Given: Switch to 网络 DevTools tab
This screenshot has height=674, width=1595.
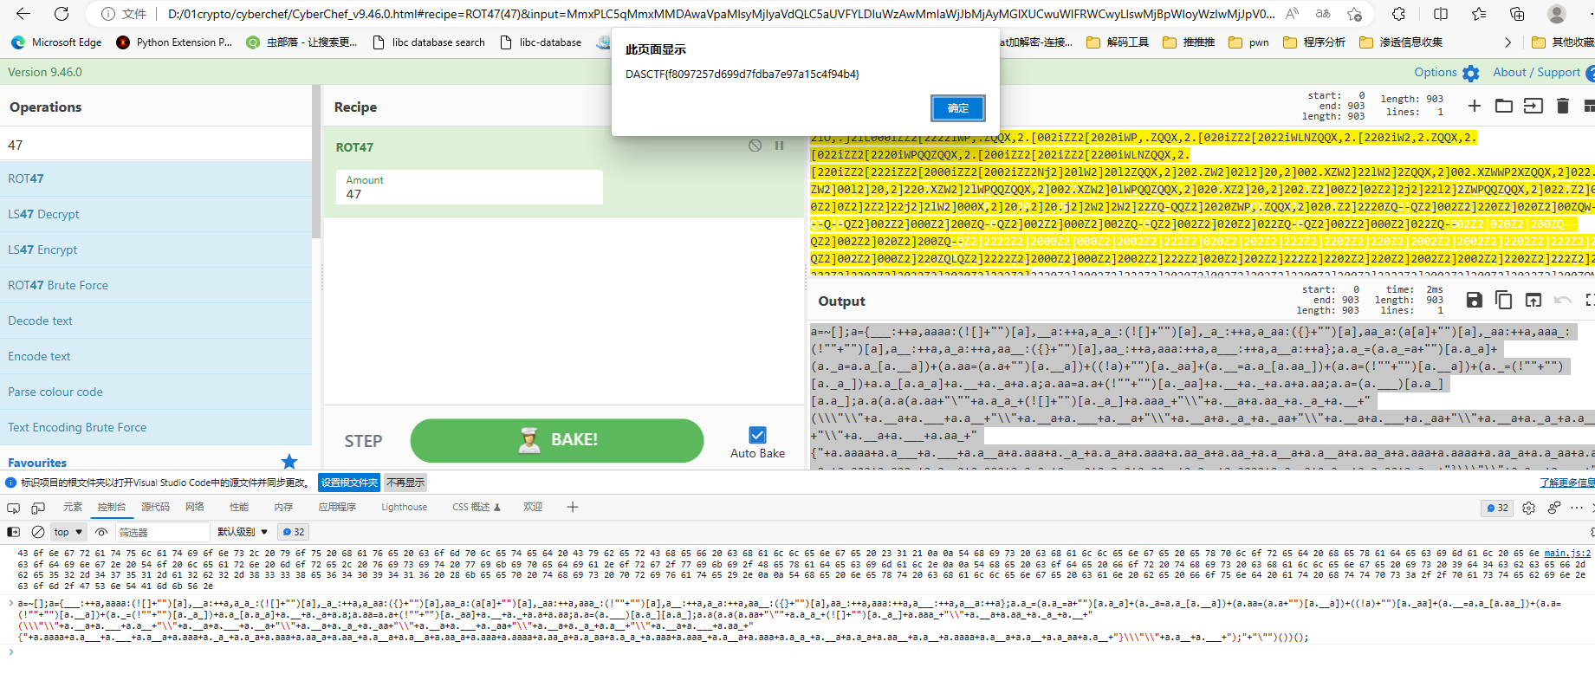Looking at the screenshot, I should pos(195,507).
